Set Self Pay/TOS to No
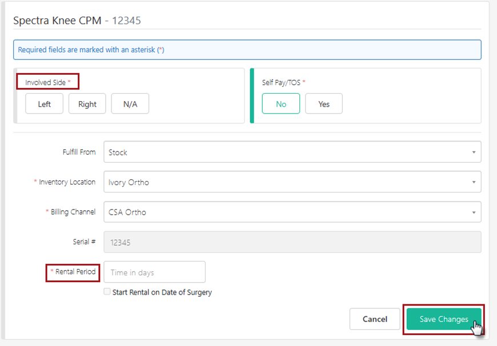The height and width of the screenshot is (346, 497). (x=280, y=104)
